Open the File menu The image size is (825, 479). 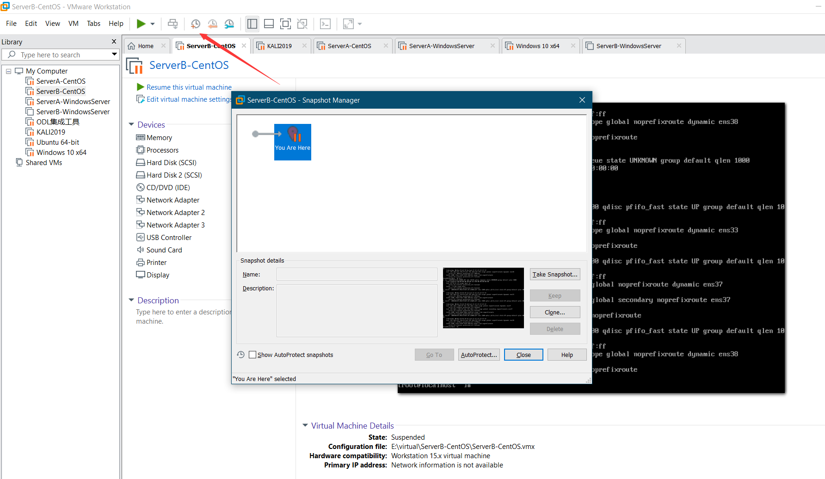pyautogui.click(x=11, y=24)
